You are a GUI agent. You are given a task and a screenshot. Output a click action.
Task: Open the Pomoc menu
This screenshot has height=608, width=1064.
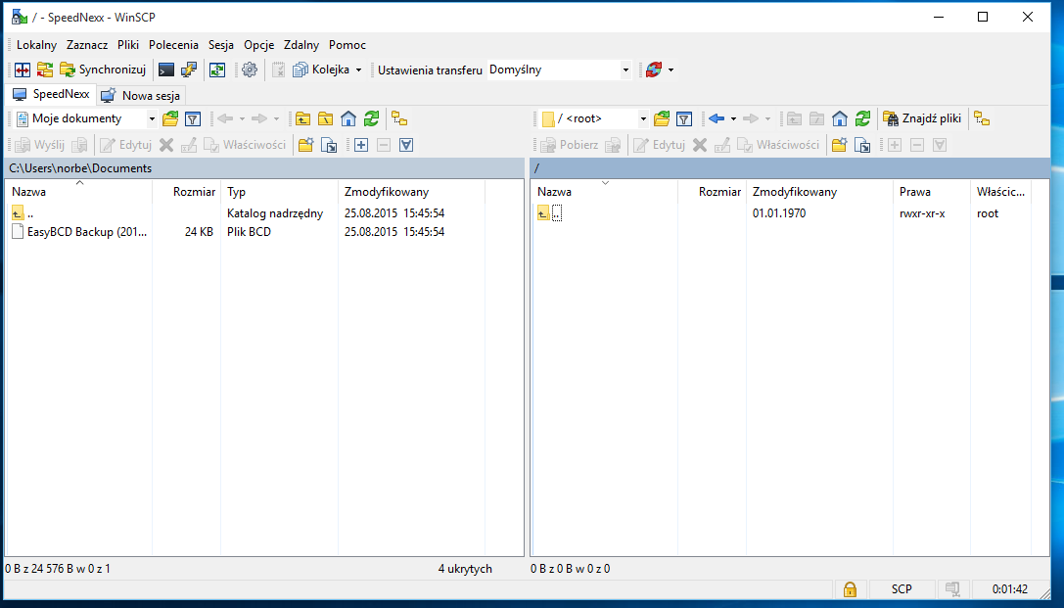coord(347,45)
